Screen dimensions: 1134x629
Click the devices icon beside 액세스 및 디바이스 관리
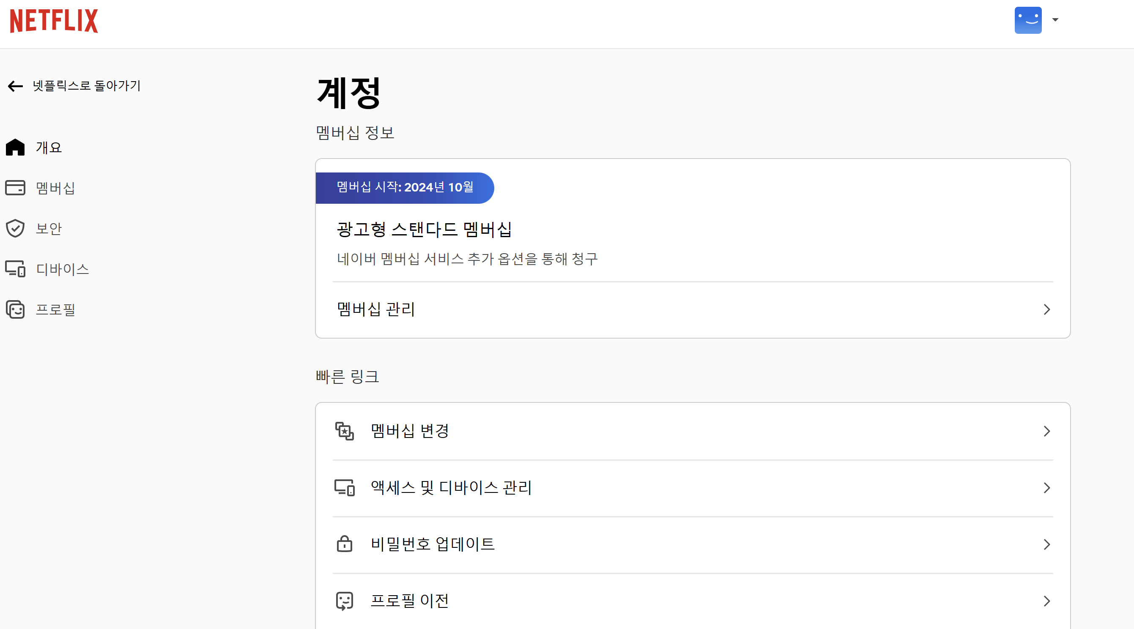point(345,488)
